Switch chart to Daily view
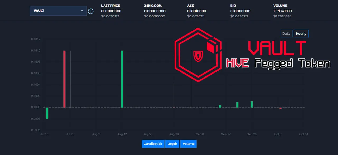Viewport: 338px width, 155px height. (x=286, y=33)
